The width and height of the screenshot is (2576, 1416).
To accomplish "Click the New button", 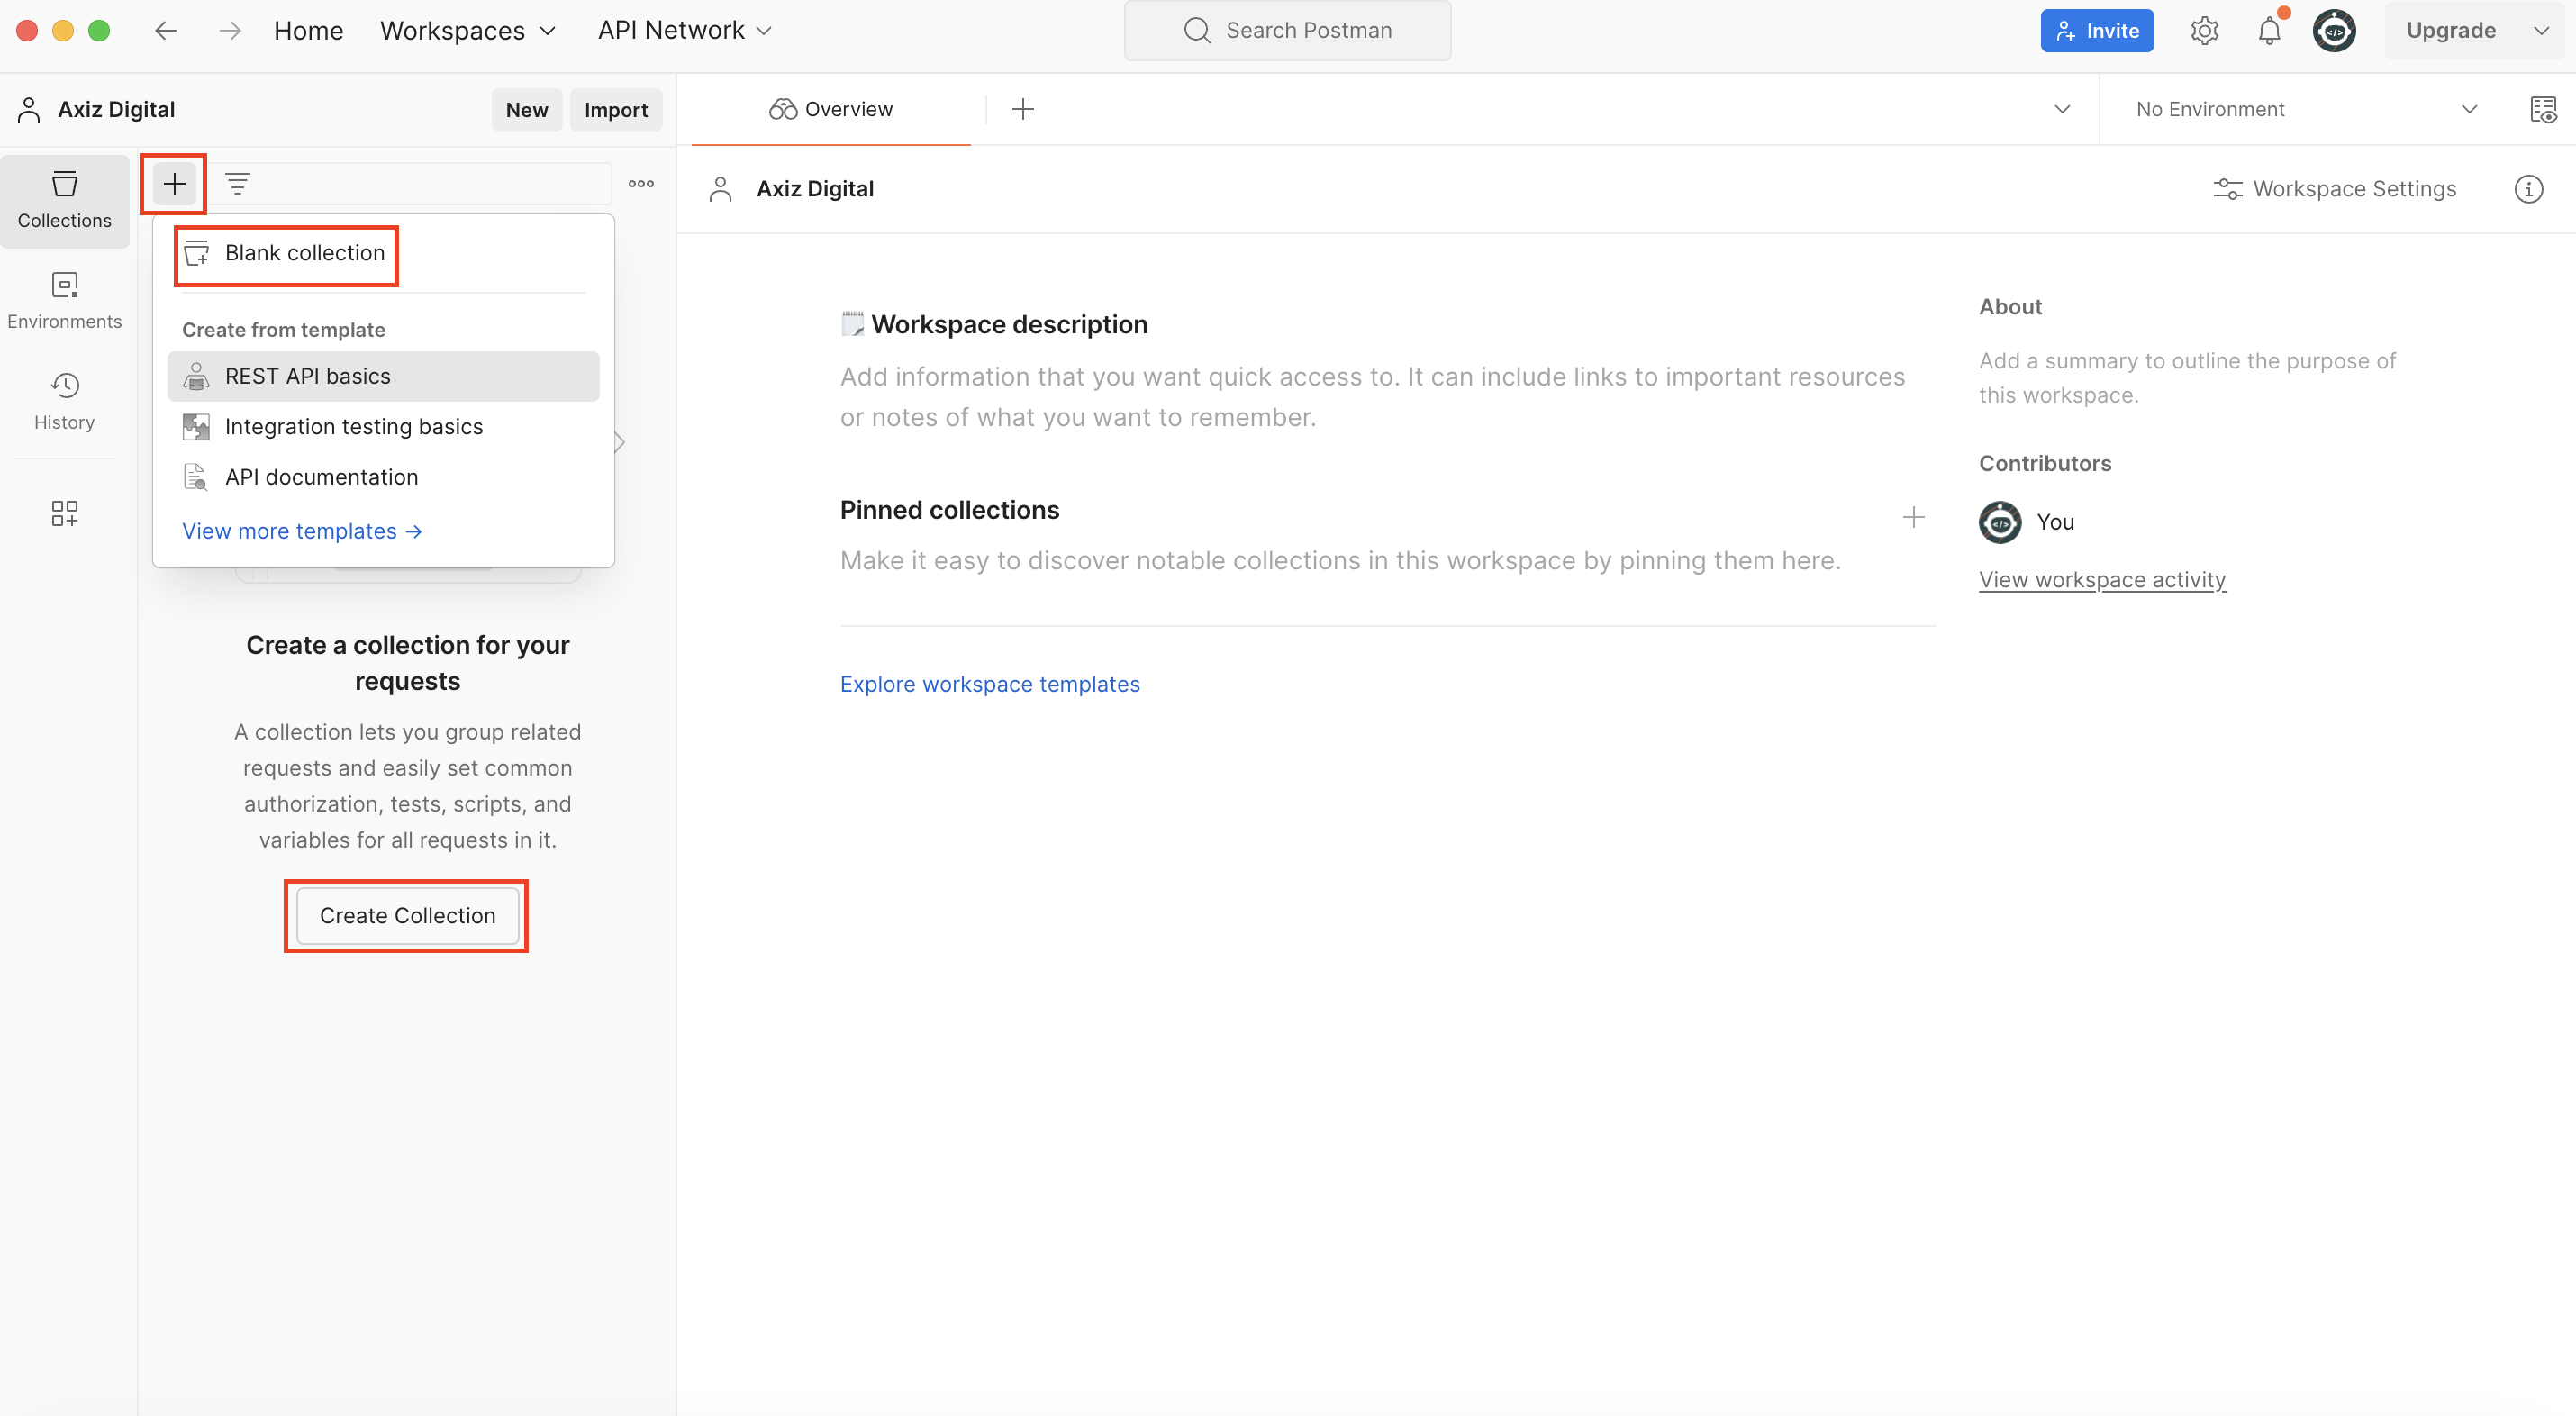I will 527,110.
